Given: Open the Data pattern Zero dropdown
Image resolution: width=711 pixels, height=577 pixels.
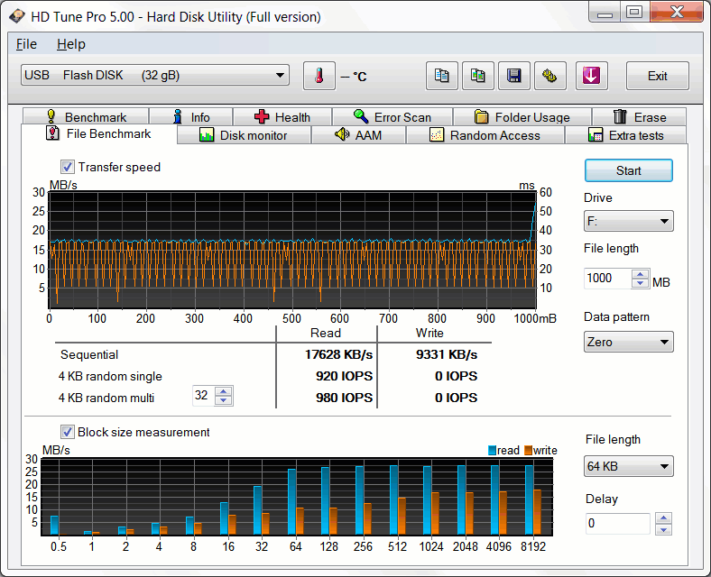Looking at the screenshot, I should click(628, 342).
